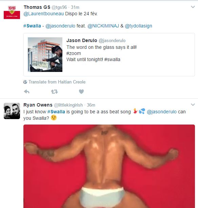
Task: Open @jasonderulo mention in Ryan Owens tweet
Action: (162, 112)
